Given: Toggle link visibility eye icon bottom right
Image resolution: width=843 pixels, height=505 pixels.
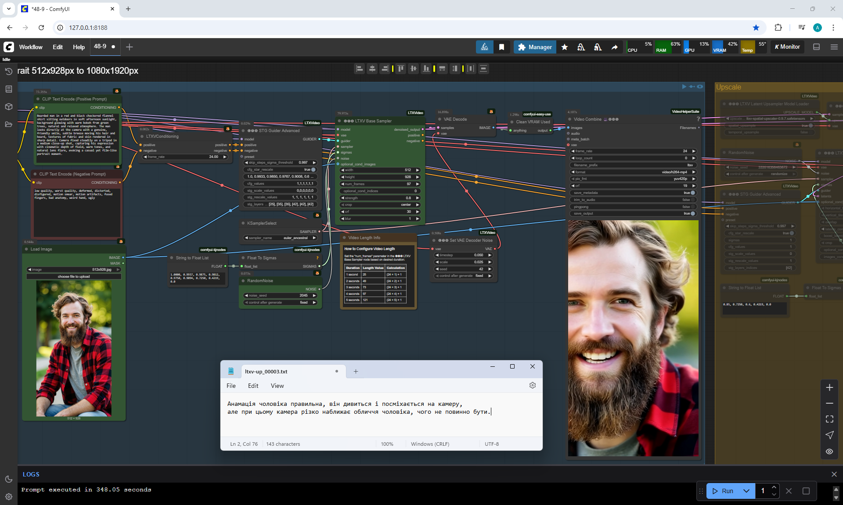Looking at the screenshot, I should [x=829, y=451].
